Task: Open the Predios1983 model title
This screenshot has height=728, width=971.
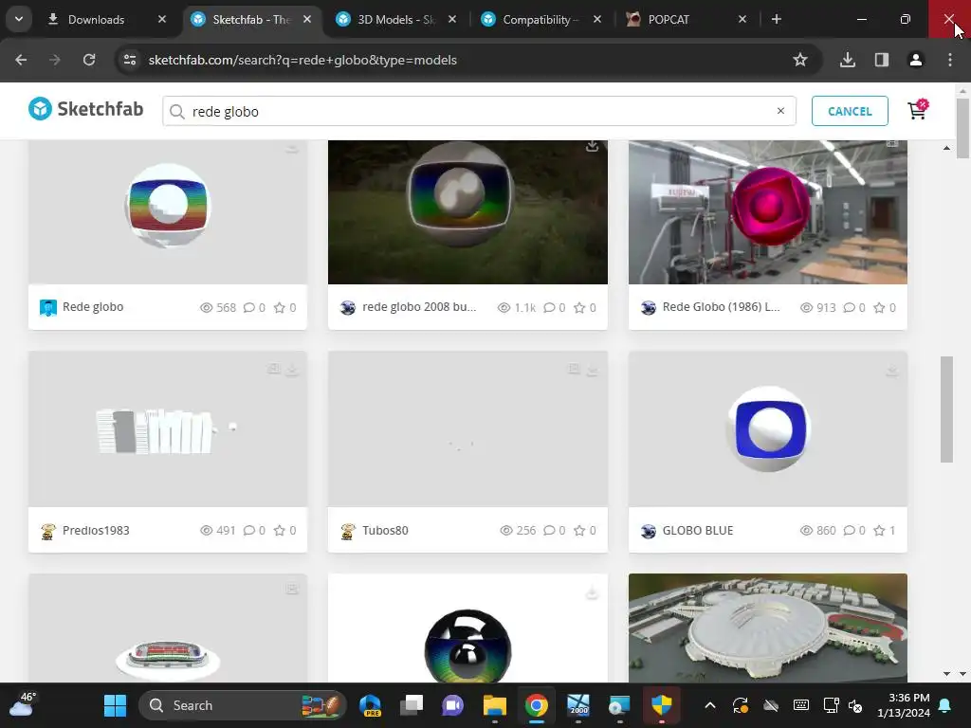Action: 96,531
